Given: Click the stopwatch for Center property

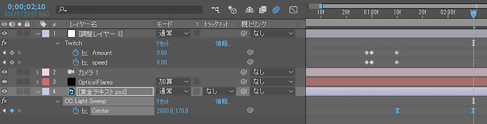Looking at the screenshot, I should point(76,111).
